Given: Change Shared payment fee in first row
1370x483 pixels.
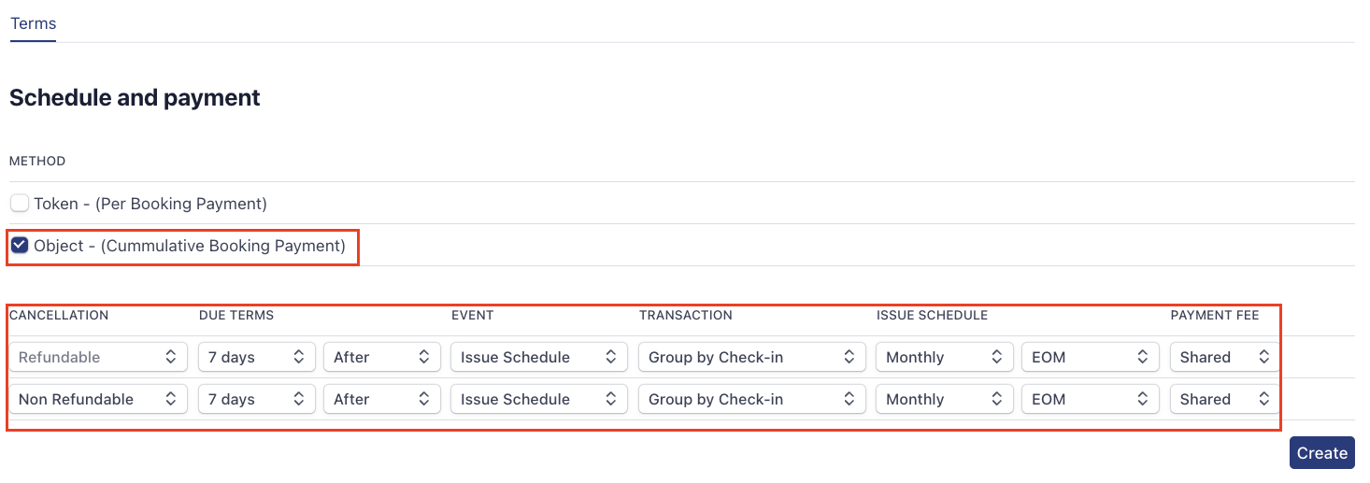Looking at the screenshot, I should click(1223, 357).
